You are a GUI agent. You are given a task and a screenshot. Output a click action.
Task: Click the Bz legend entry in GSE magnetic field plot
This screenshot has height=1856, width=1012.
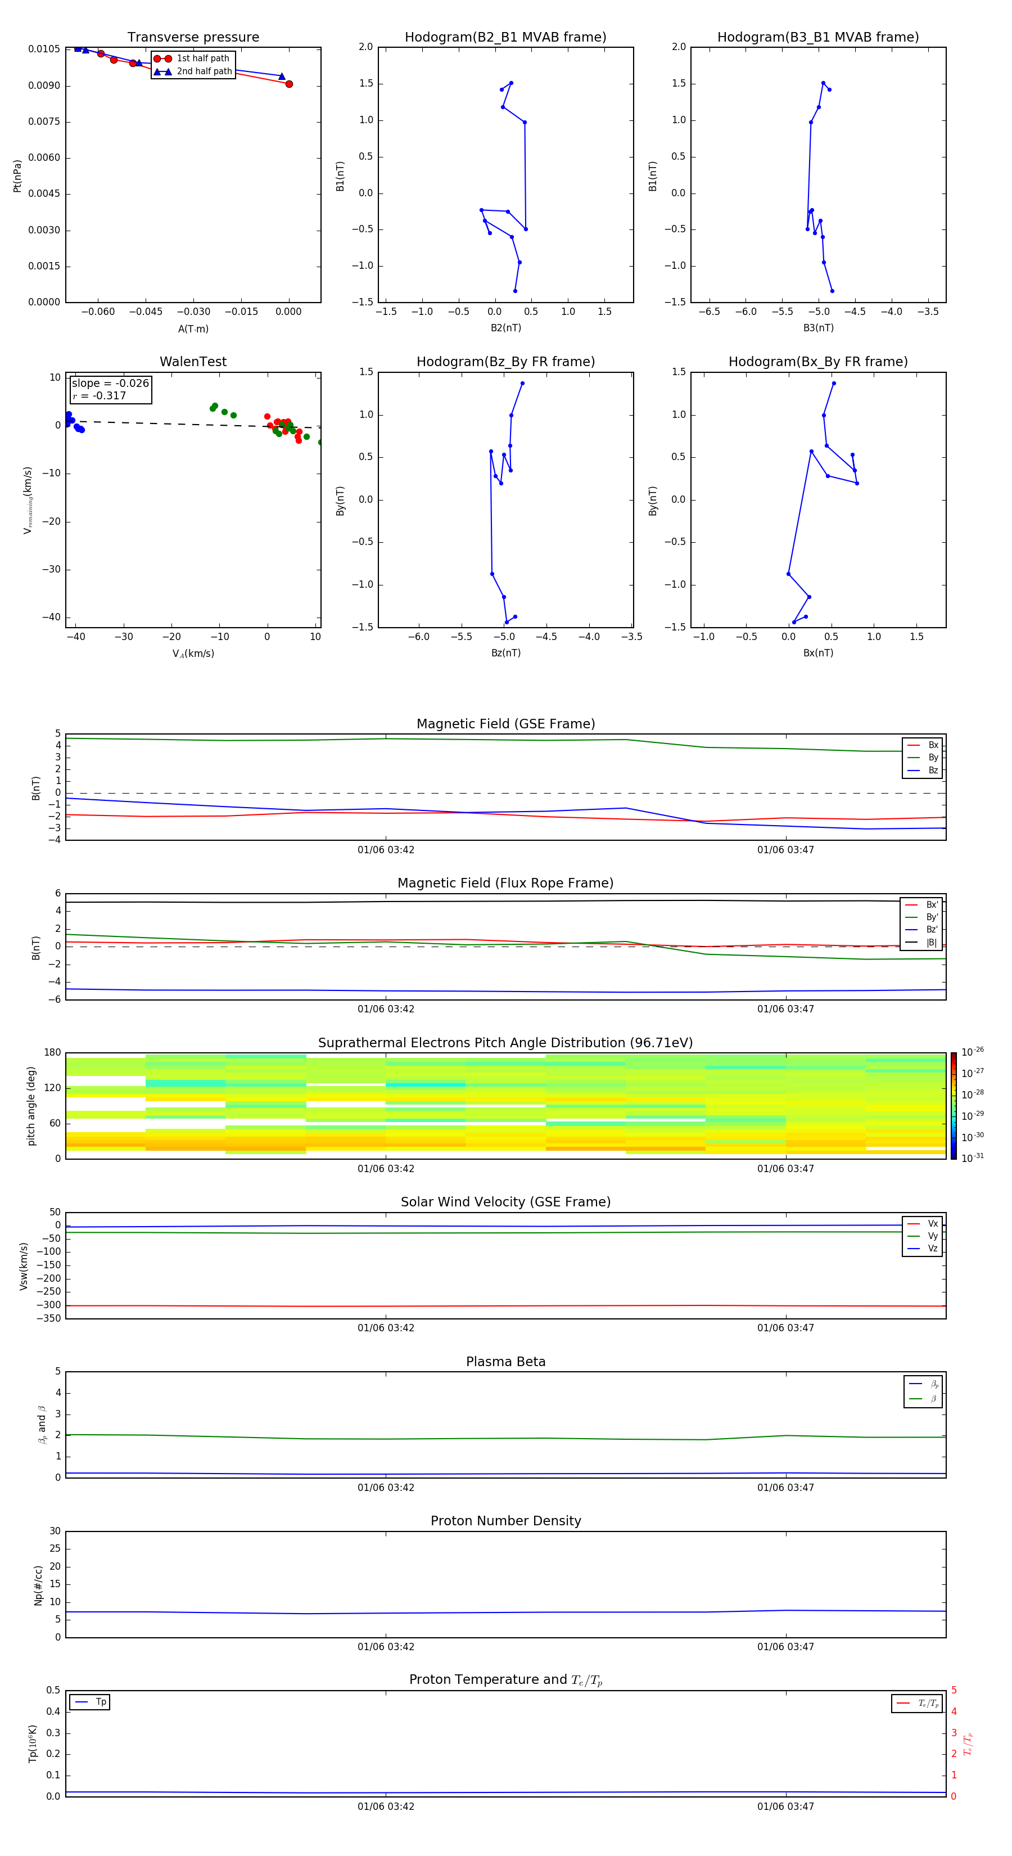point(923,770)
